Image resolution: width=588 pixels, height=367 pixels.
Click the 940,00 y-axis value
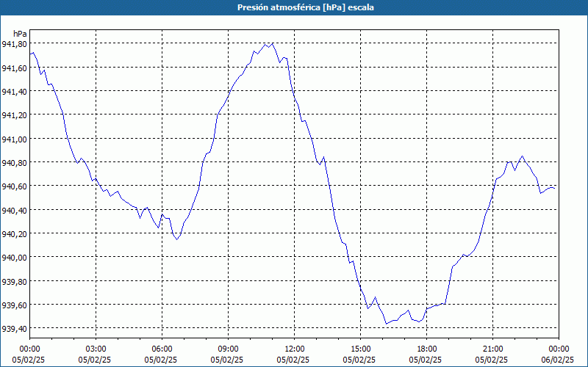click(x=14, y=258)
